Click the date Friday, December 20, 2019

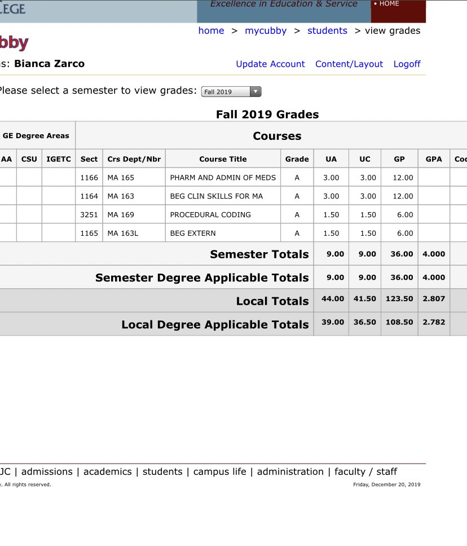point(386,485)
